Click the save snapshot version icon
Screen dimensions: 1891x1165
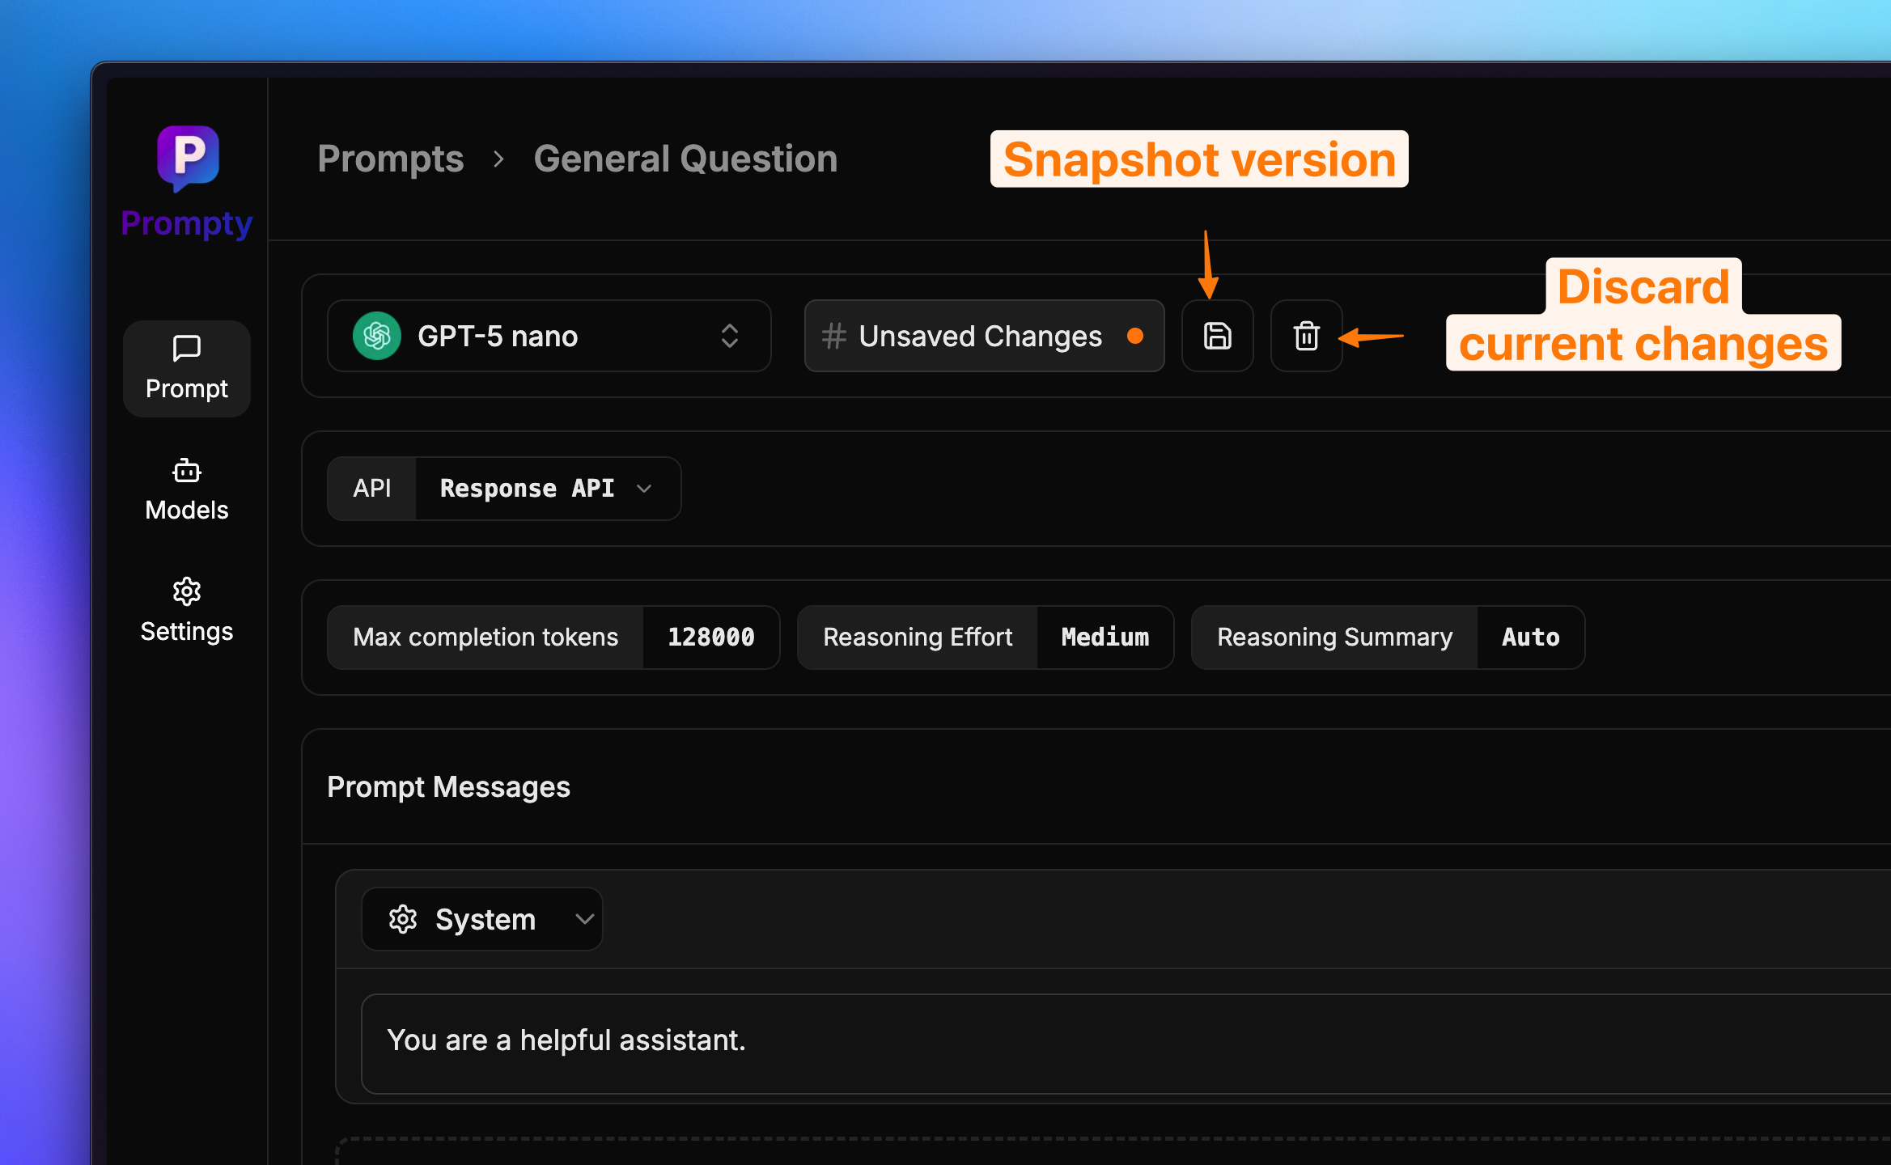pos(1217,336)
